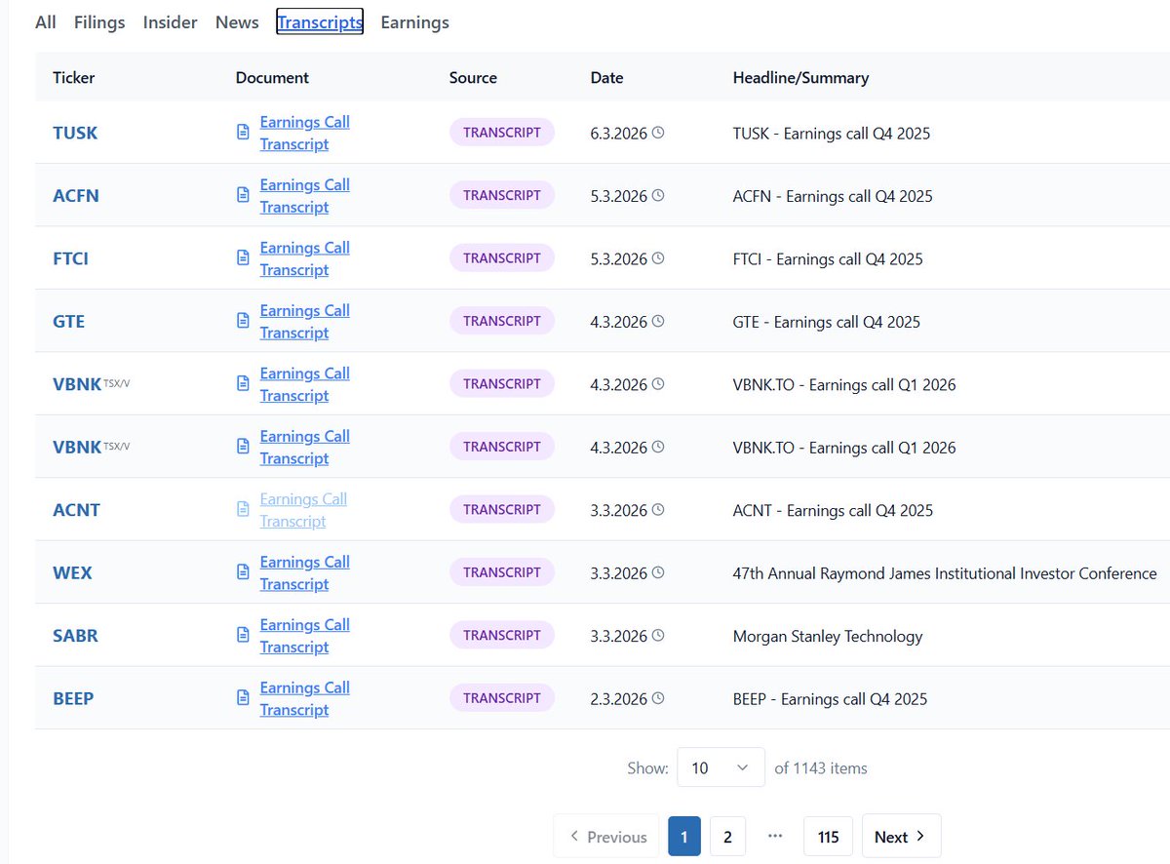Open ACFN ticker link
The image size is (1170, 864).
76,195
